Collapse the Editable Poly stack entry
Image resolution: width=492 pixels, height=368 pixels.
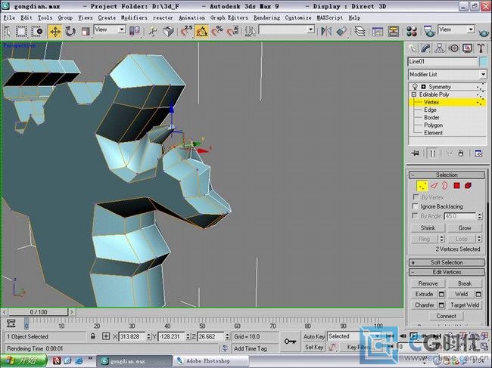(414, 94)
